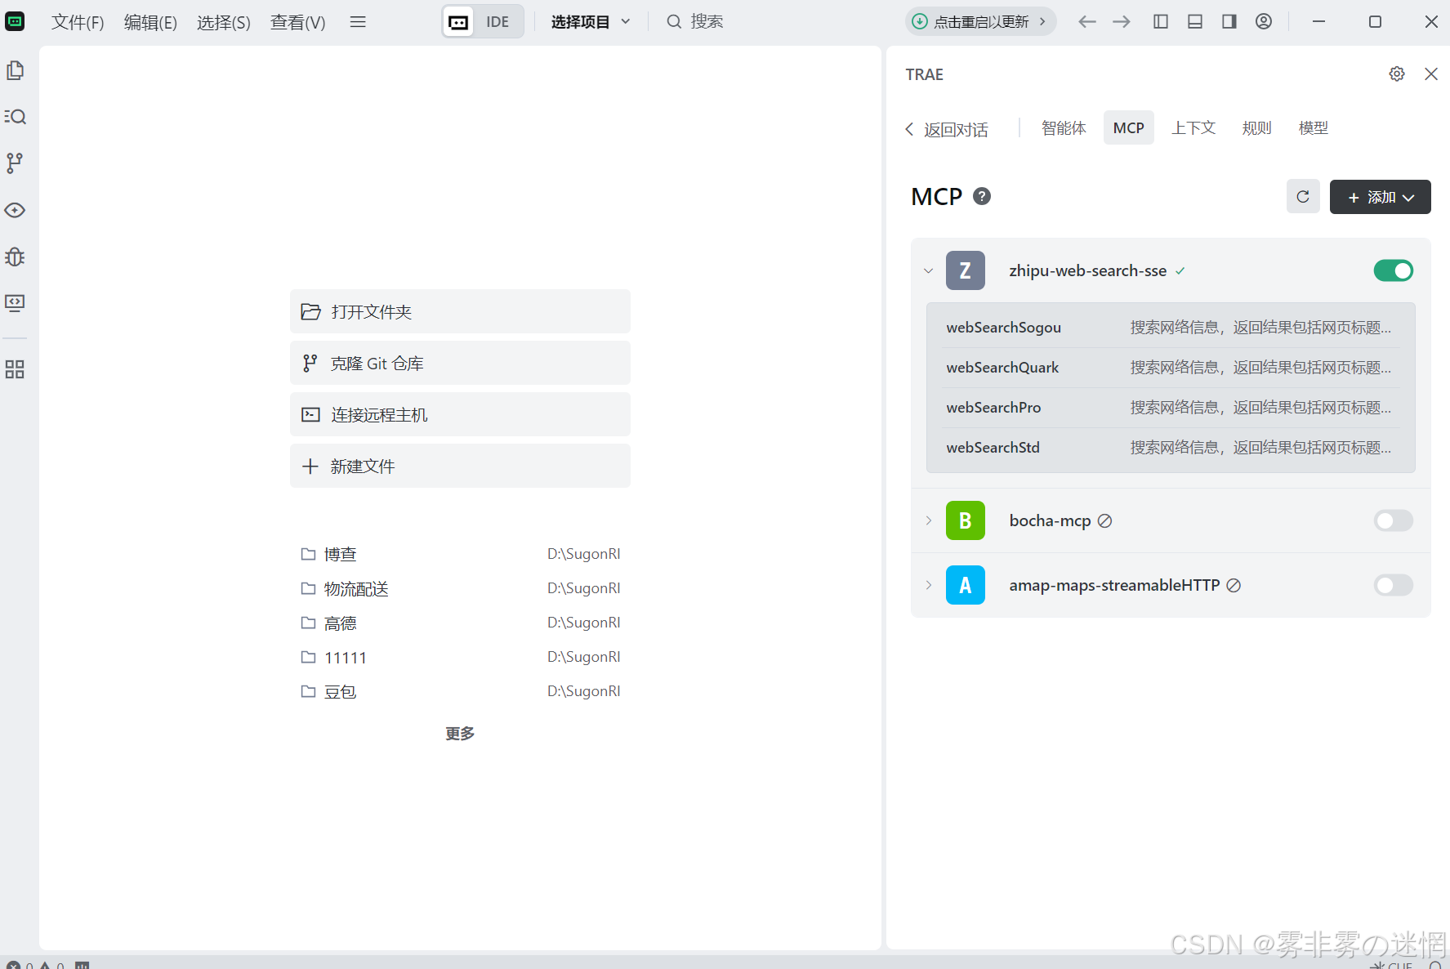Viewport: 1450px width, 969px height.
Task: Open recent project 高德
Action: pos(460,623)
